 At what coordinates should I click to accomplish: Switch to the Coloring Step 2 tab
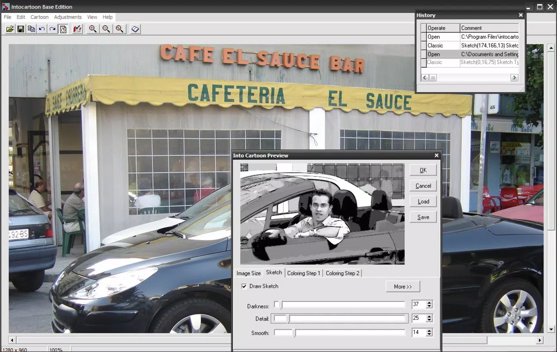(343, 273)
